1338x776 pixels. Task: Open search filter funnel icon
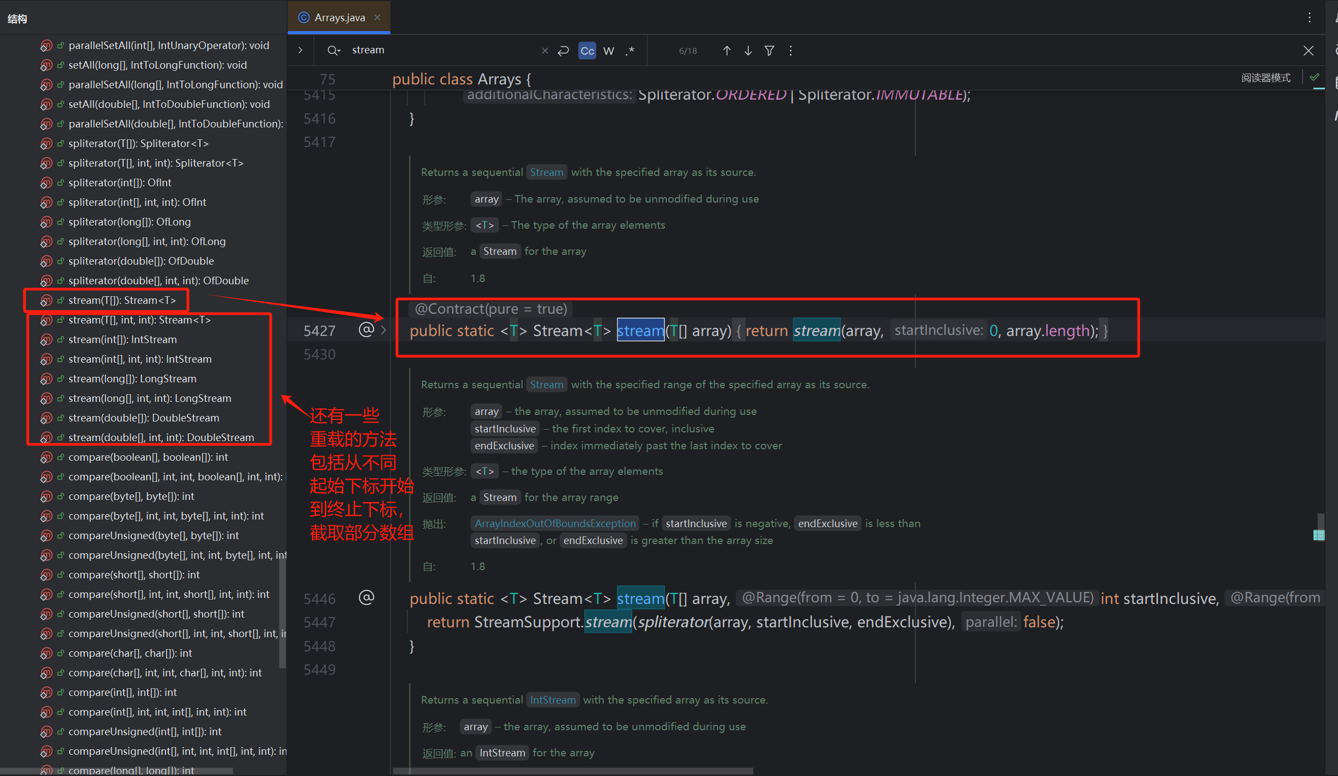tap(769, 51)
